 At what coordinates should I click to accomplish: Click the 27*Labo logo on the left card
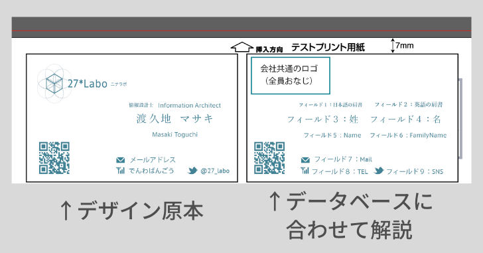(x=72, y=84)
